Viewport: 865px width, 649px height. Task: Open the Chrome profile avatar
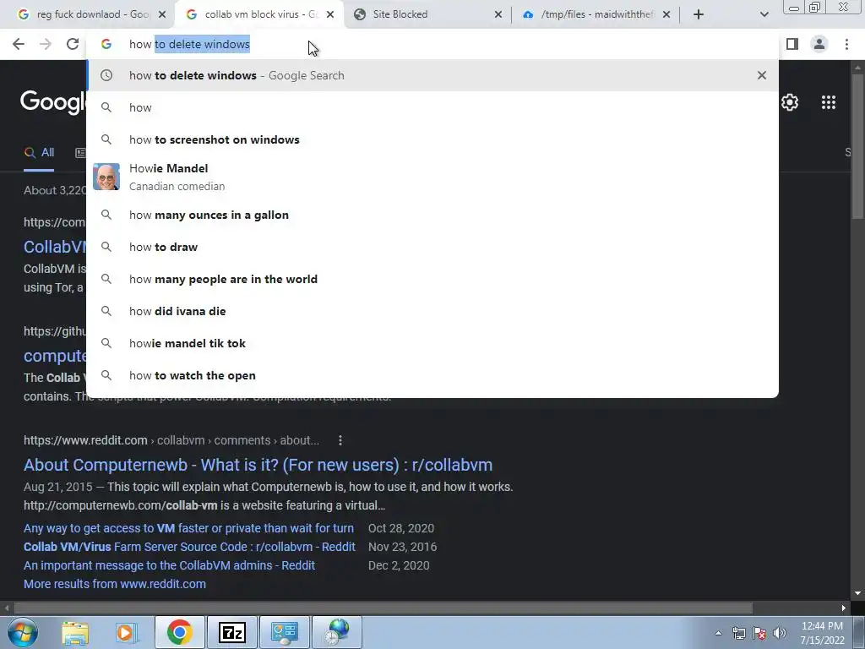(x=819, y=44)
